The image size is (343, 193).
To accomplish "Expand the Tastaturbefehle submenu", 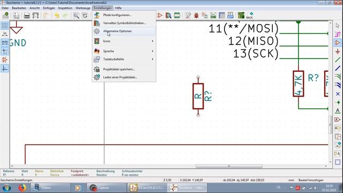I will coord(124,59).
